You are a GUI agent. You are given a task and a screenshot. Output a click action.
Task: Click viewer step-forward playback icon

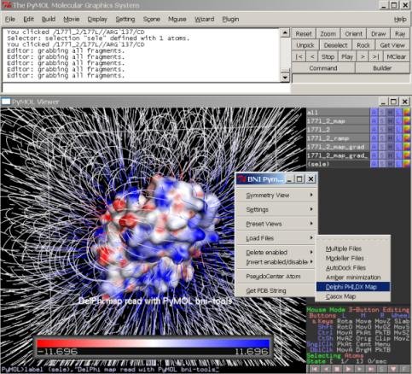tap(361, 369)
